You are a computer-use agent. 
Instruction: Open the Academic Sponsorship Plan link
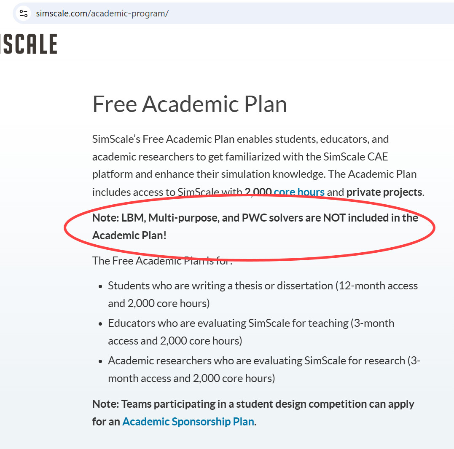click(188, 421)
